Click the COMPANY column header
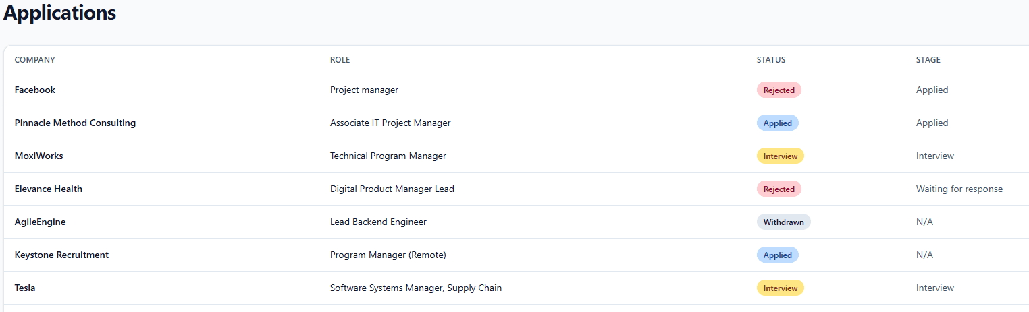This screenshot has width=1029, height=312. [34, 60]
